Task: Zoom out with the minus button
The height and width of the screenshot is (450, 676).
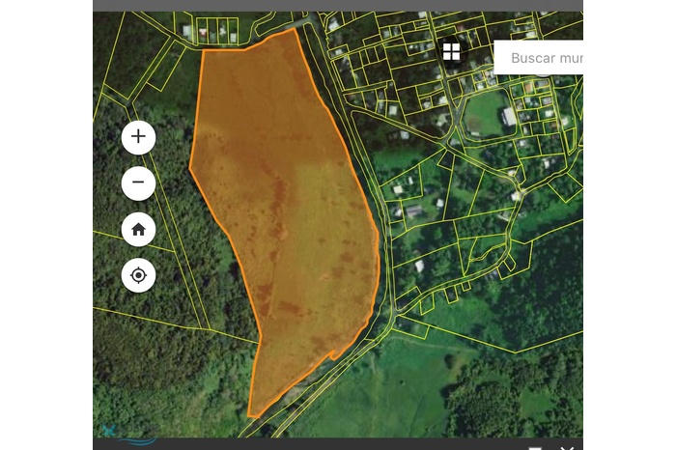Action: (x=138, y=183)
